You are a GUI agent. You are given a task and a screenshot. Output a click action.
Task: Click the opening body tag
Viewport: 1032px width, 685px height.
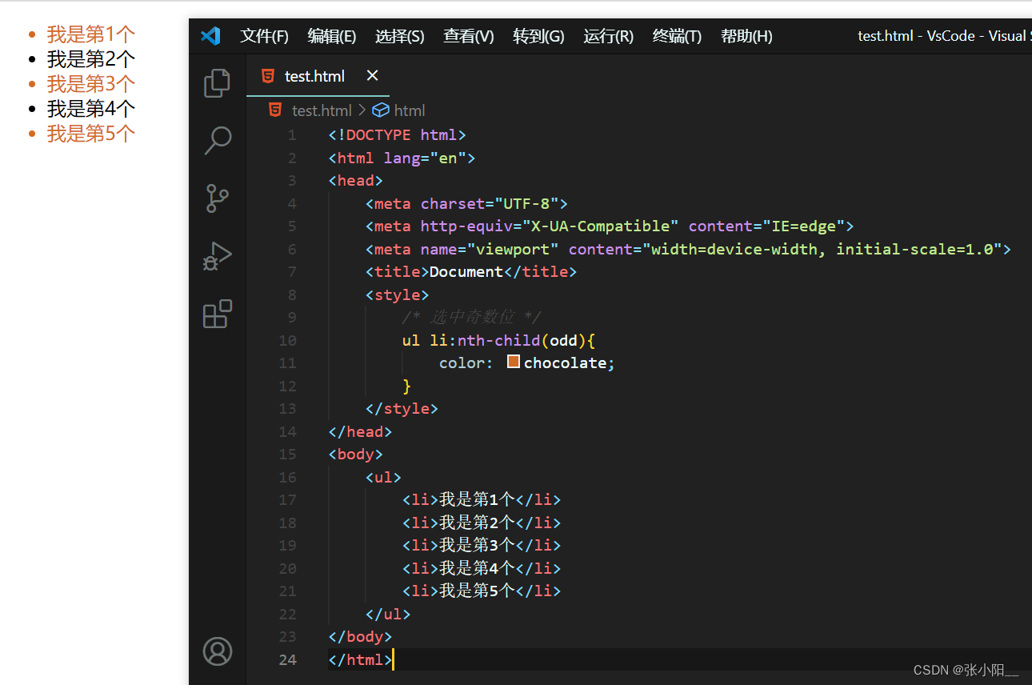point(355,455)
